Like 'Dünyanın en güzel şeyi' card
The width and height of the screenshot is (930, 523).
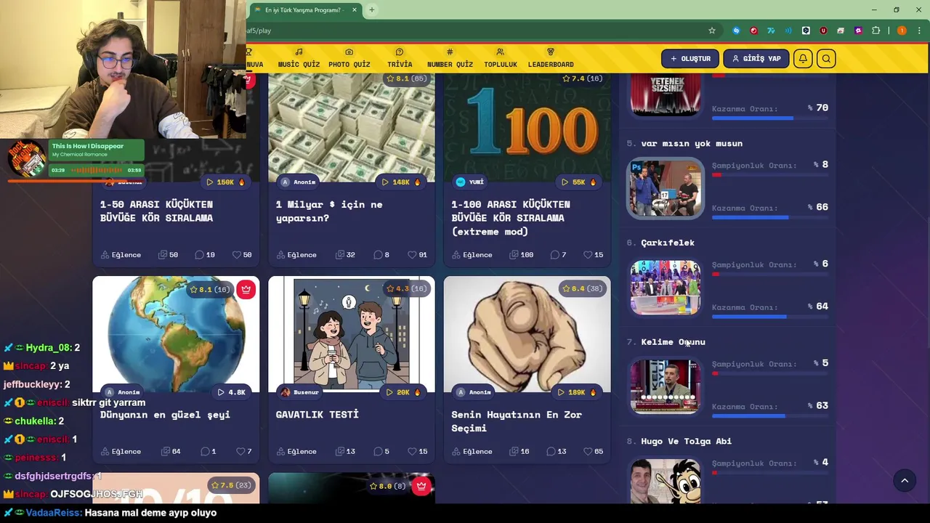coord(240,452)
